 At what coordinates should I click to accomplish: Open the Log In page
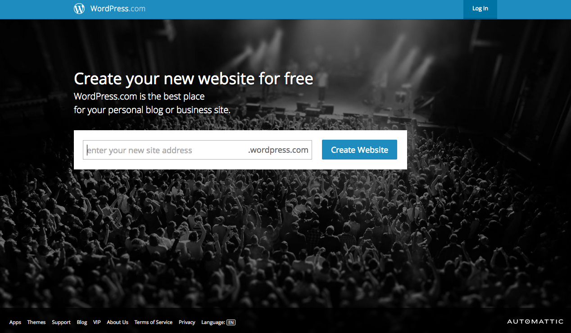(x=480, y=9)
